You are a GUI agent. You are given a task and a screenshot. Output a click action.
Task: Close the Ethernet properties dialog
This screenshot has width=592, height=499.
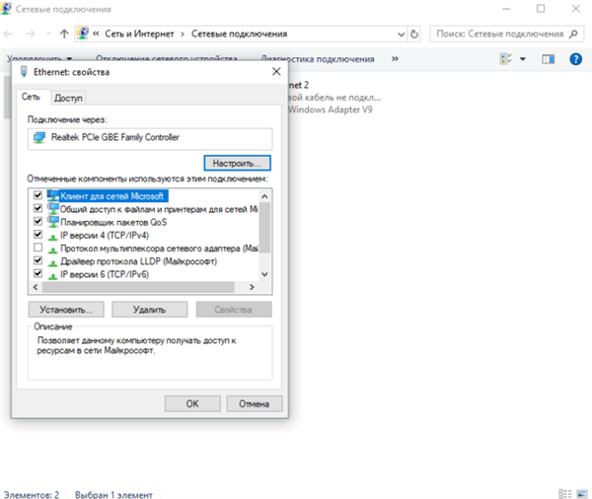(x=276, y=71)
